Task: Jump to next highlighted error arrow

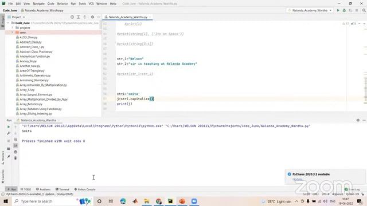Action: [x=364, y=23]
